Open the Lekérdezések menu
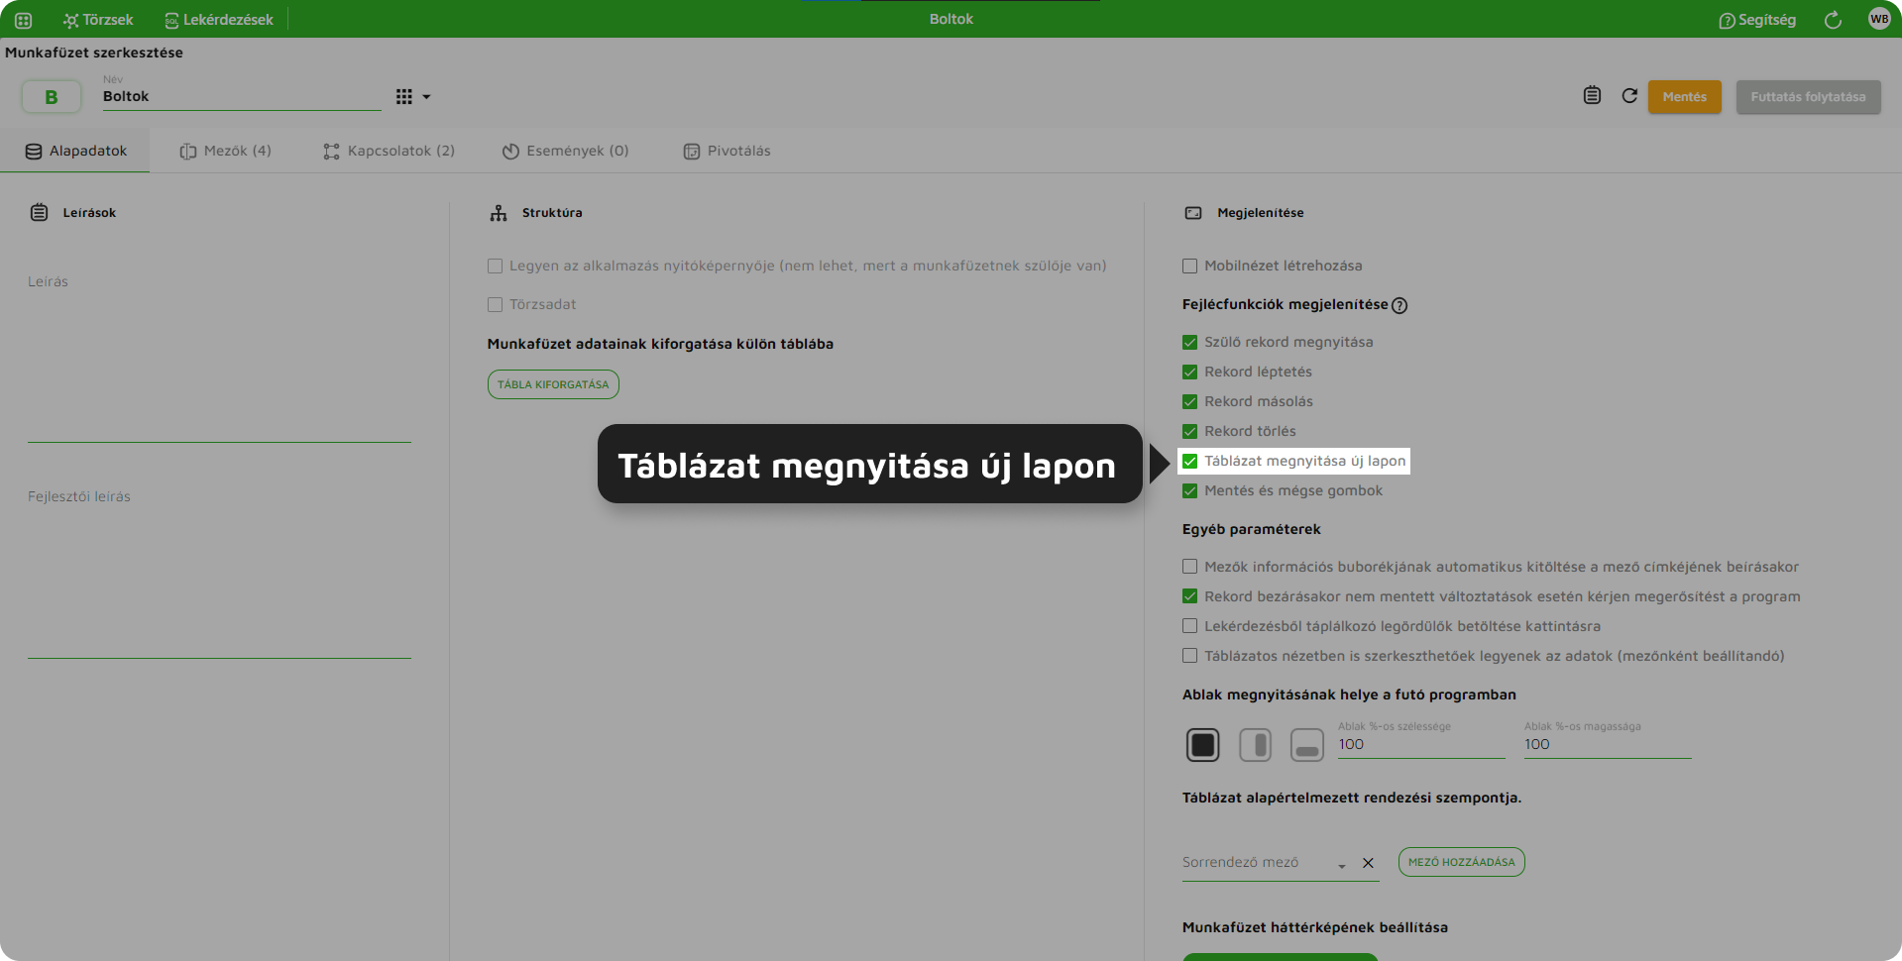The height and width of the screenshot is (961, 1902). point(219,20)
